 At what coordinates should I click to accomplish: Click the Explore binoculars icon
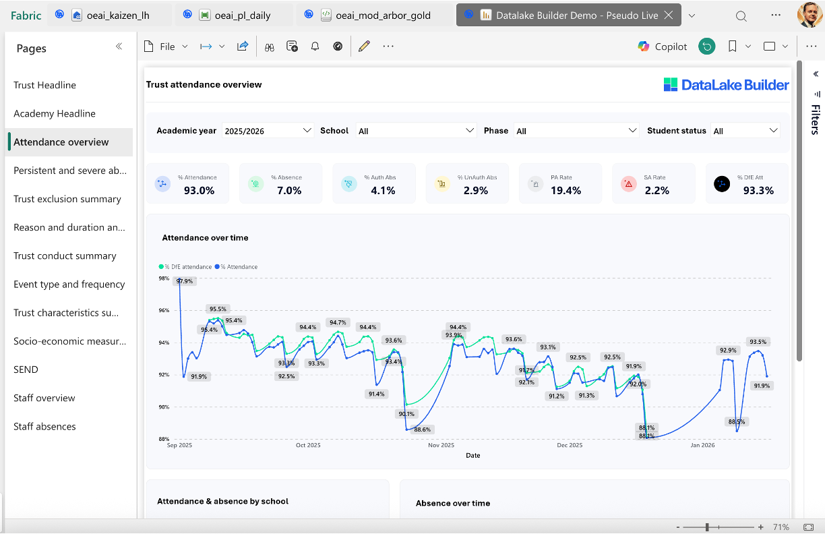coord(270,46)
